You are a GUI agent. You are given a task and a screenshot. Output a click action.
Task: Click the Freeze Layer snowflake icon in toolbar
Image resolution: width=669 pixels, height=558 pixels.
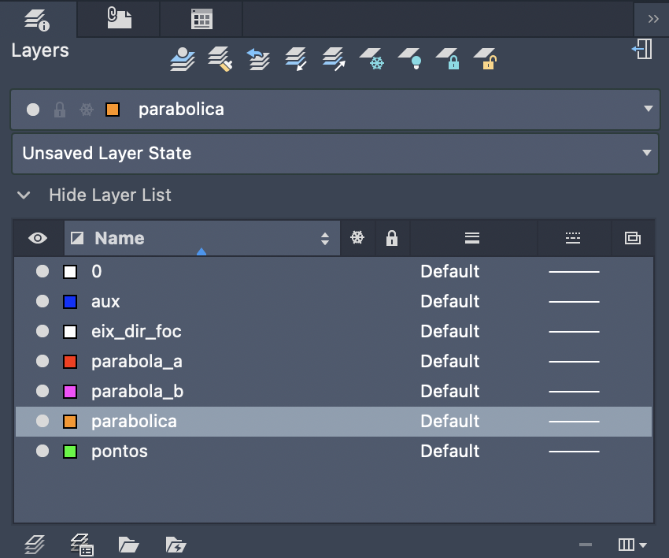click(x=371, y=59)
